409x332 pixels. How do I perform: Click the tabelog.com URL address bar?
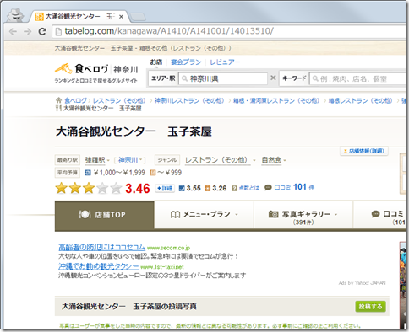tap(230, 31)
